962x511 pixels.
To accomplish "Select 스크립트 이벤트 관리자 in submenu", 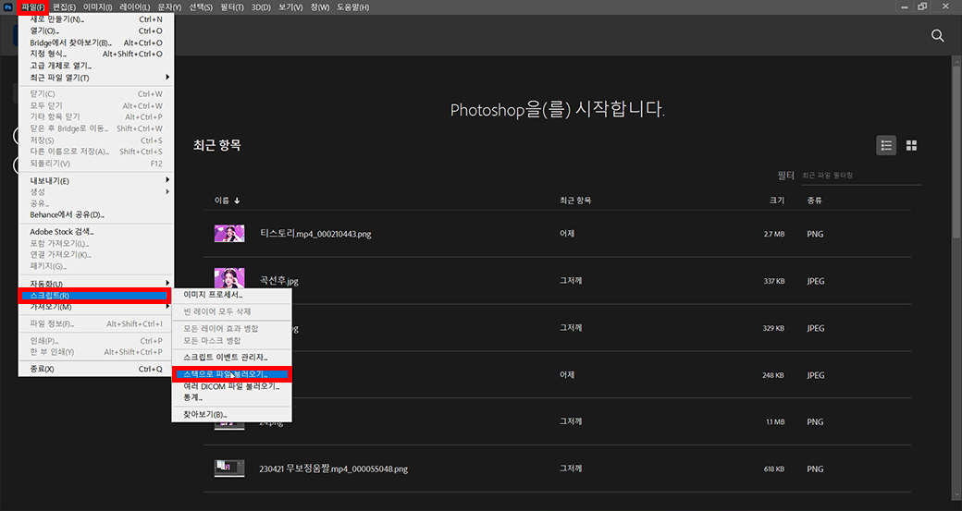I will [231, 358].
